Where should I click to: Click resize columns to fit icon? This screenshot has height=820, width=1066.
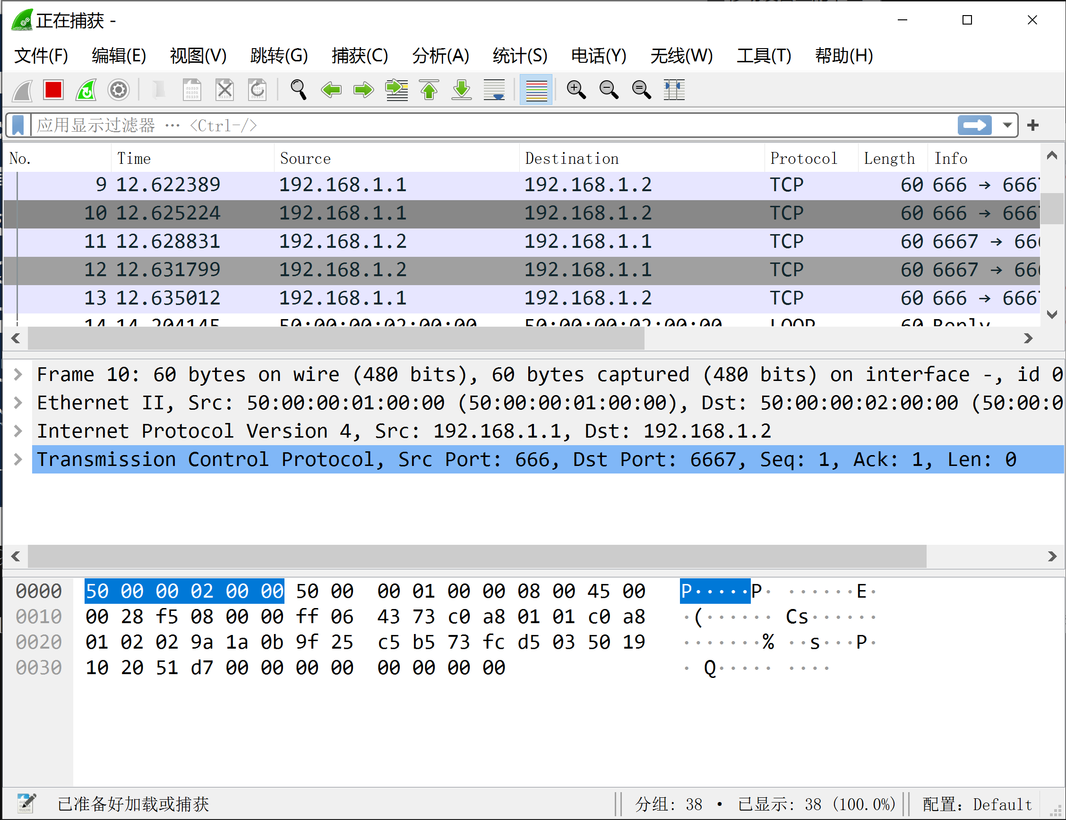coord(674,90)
